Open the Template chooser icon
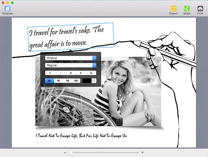 (x=7, y=9)
